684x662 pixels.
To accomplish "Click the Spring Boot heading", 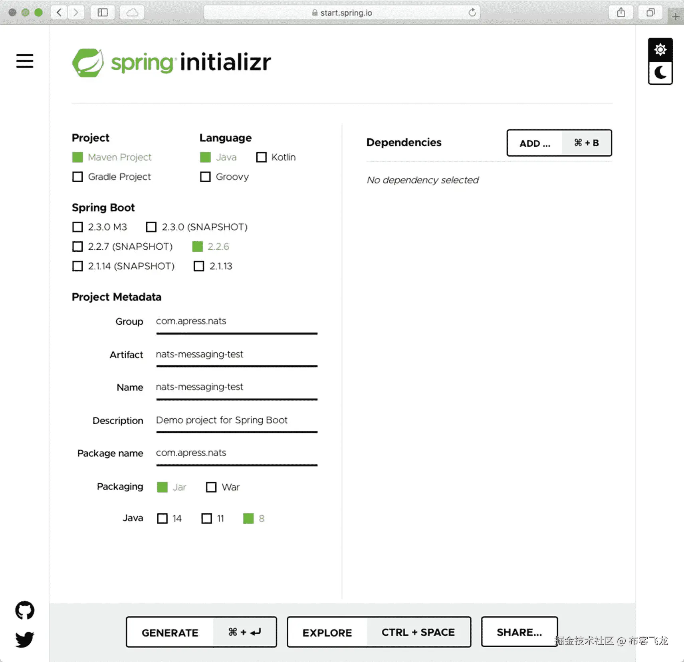I will pos(103,208).
